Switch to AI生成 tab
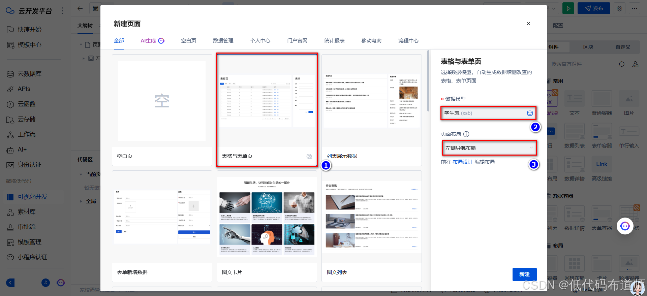Screen dimensions: 647x296 tap(152, 41)
